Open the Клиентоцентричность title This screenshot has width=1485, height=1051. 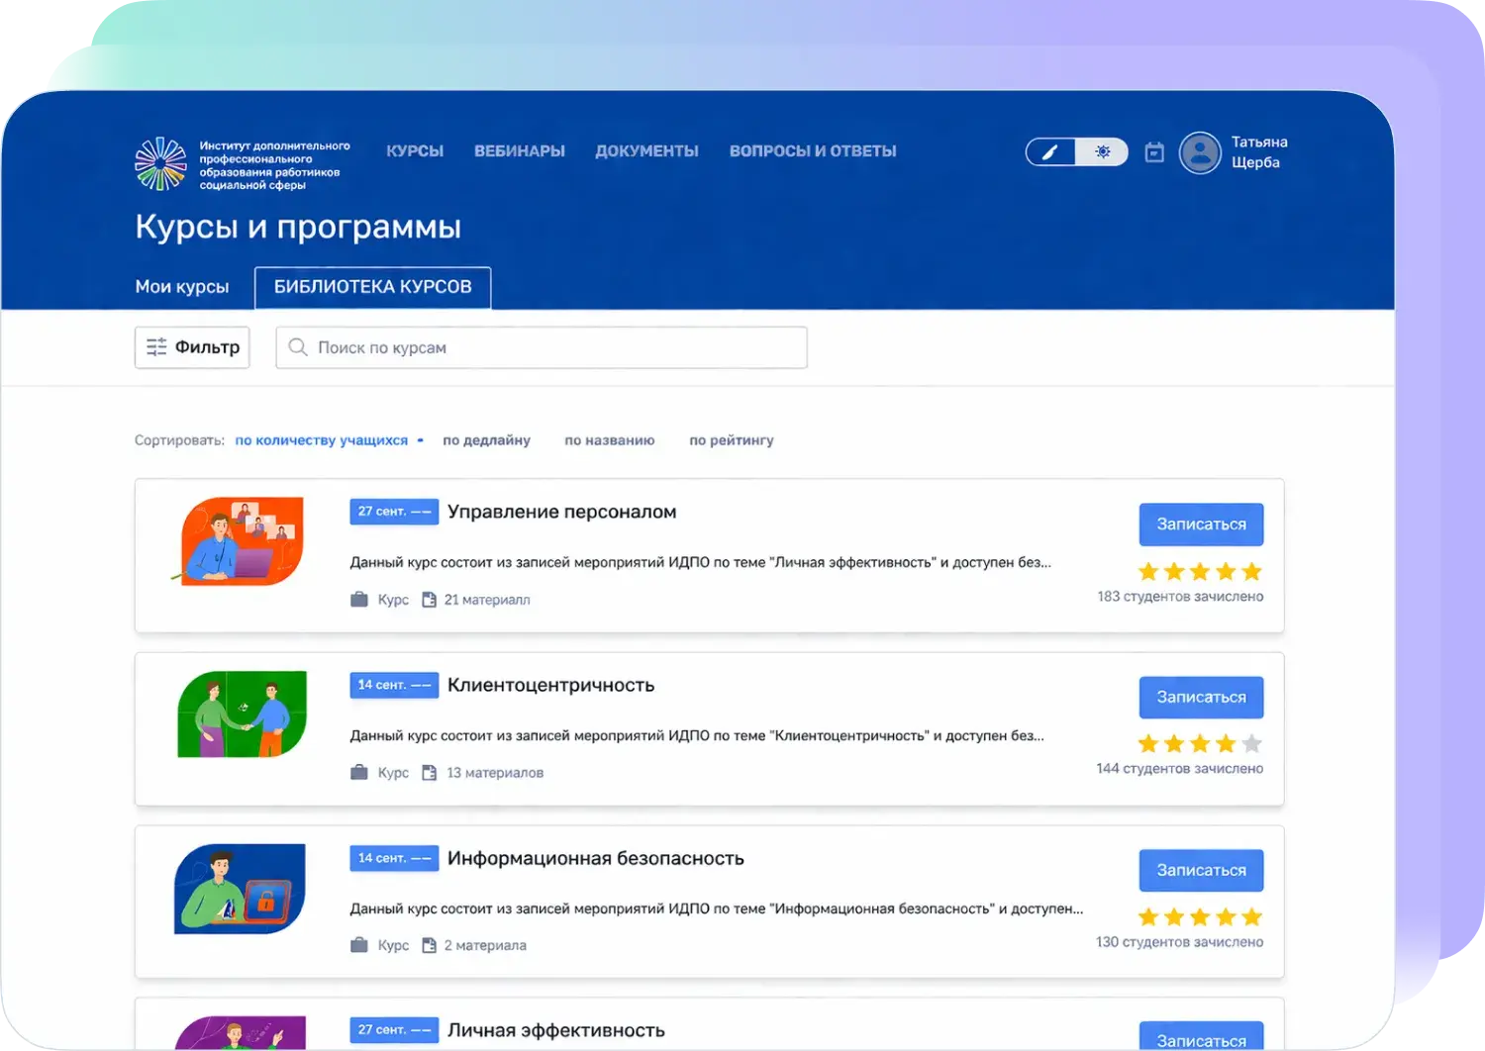(x=551, y=685)
